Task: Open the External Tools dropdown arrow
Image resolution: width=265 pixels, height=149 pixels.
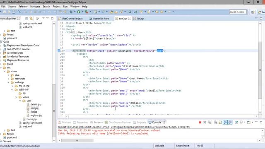Action: coord(90,12)
